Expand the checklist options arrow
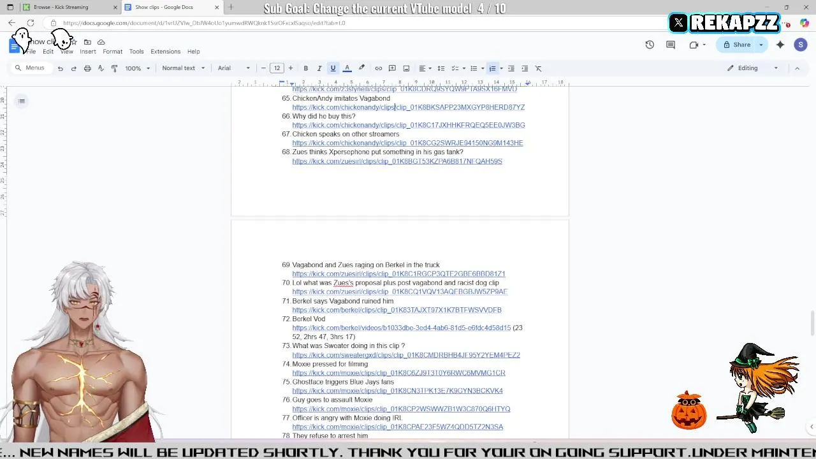Screen dimensions: 816x459 click(463, 68)
